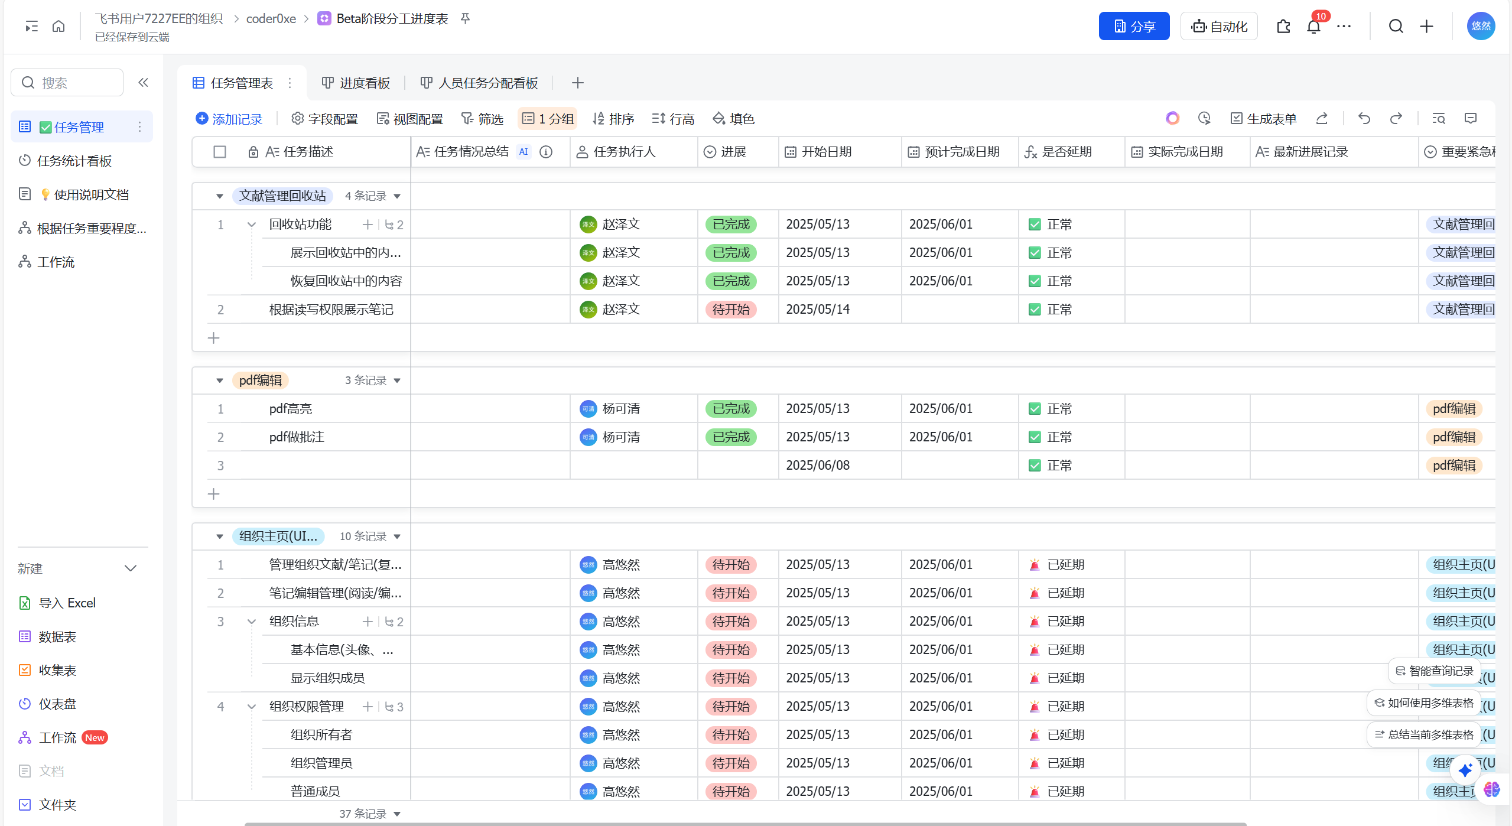Click the blue 分享 button
This screenshot has width=1512, height=826.
click(x=1133, y=27)
